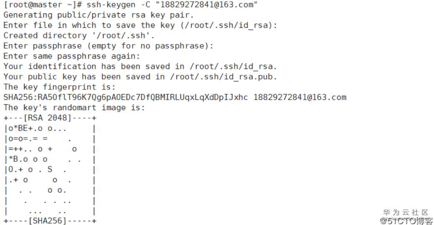
Task: Click the SHA256:RA5OflT96K7 fingerprint string
Action: click(x=126, y=97)
